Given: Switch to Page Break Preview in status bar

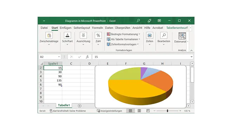Looking at the screenshot, I should [x=148, y=111].
